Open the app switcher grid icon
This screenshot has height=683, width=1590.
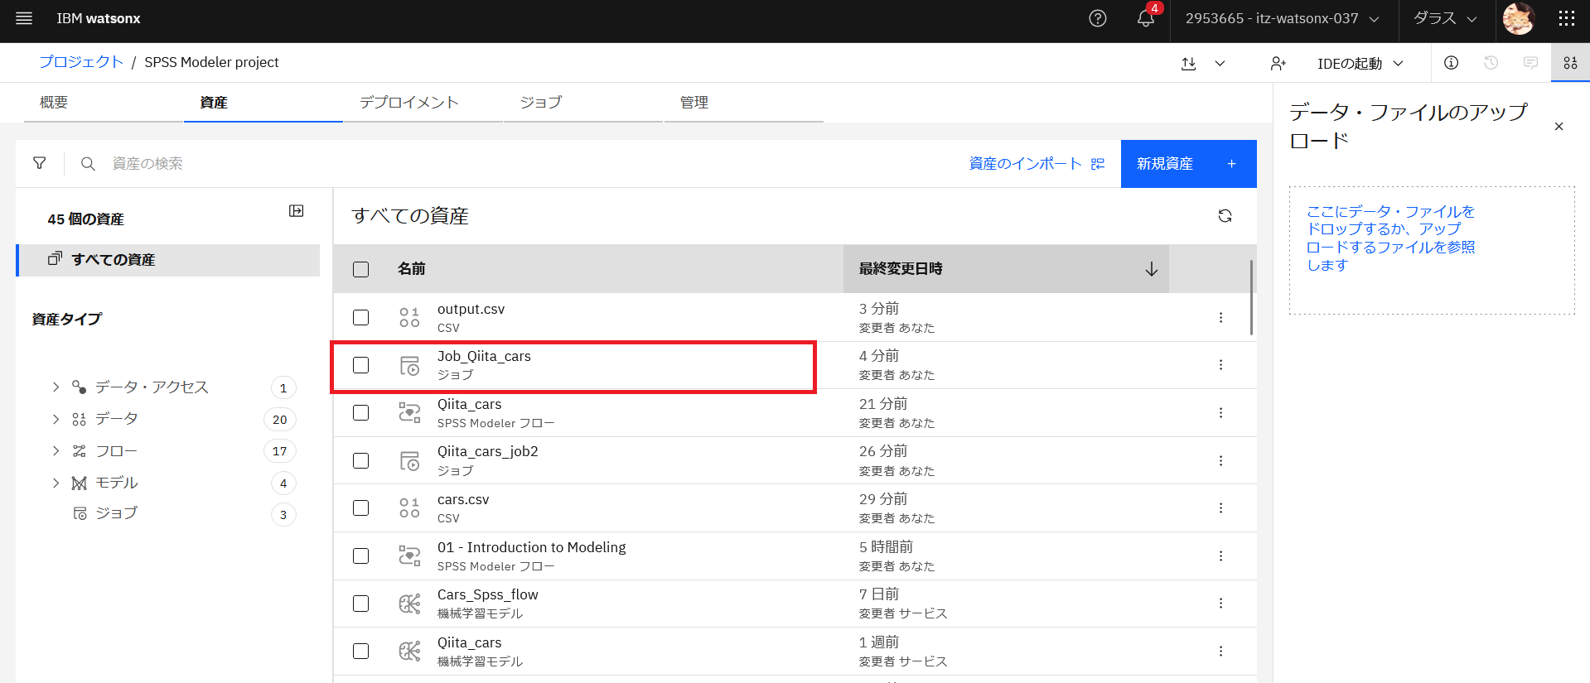click(1567, 18)
